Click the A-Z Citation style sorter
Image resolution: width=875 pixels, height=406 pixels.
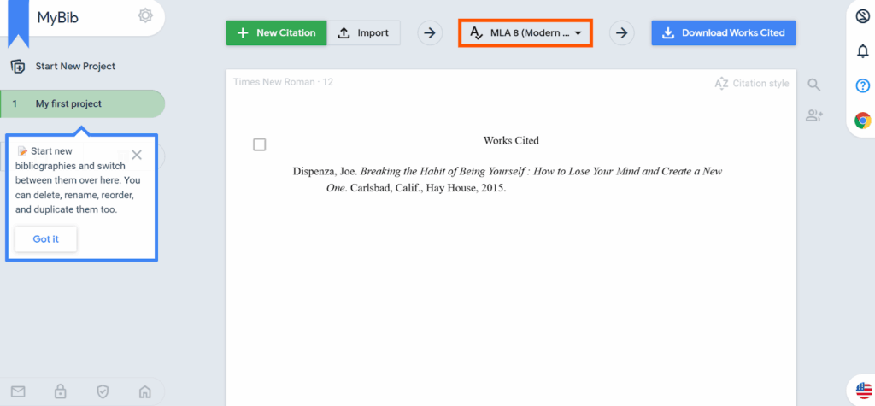tap(752, 84)
